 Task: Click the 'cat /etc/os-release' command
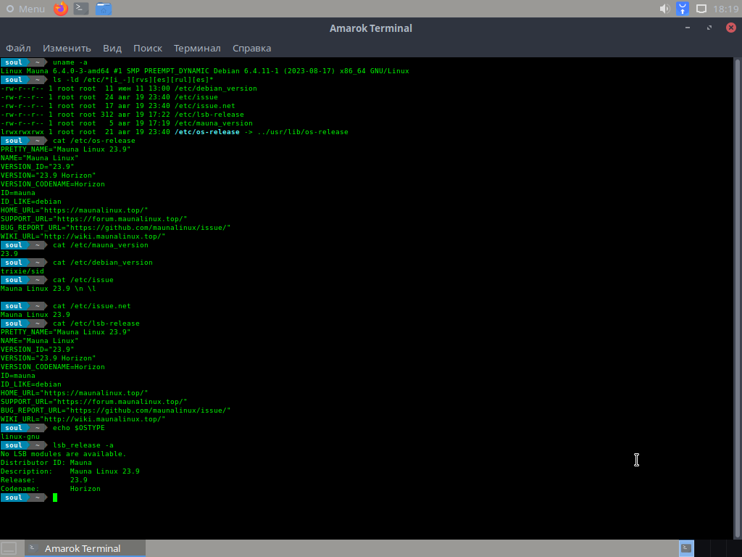94,141
